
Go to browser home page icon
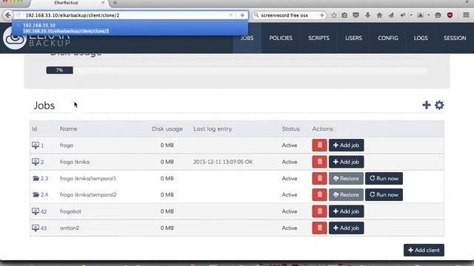tap(379, 15)
